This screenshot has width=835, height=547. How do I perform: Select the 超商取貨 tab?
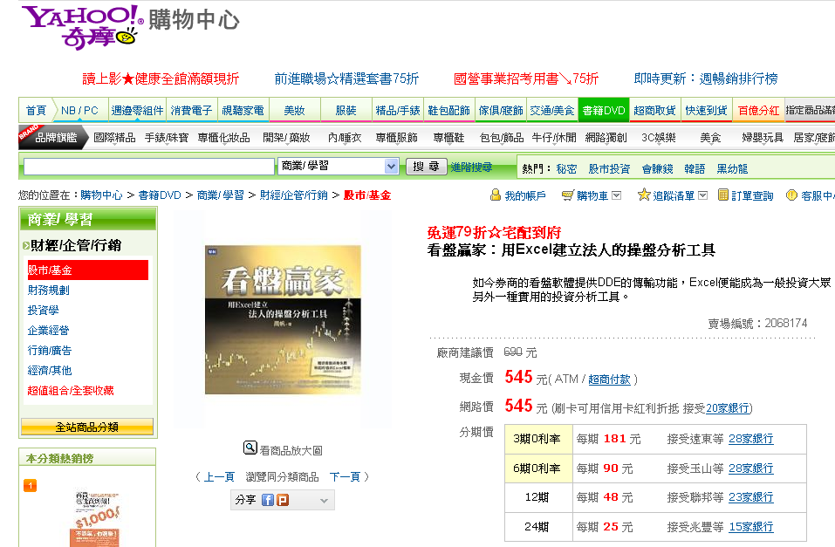[654, 110]
